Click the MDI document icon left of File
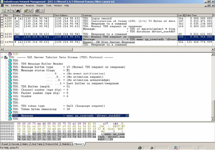This screenshot has width=215, height=150. pos(2,5)
